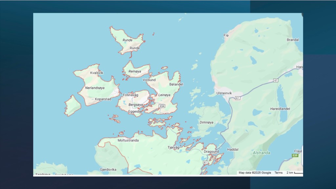Select the Route 61 shield below Dragsund

[x=205, y=162]
